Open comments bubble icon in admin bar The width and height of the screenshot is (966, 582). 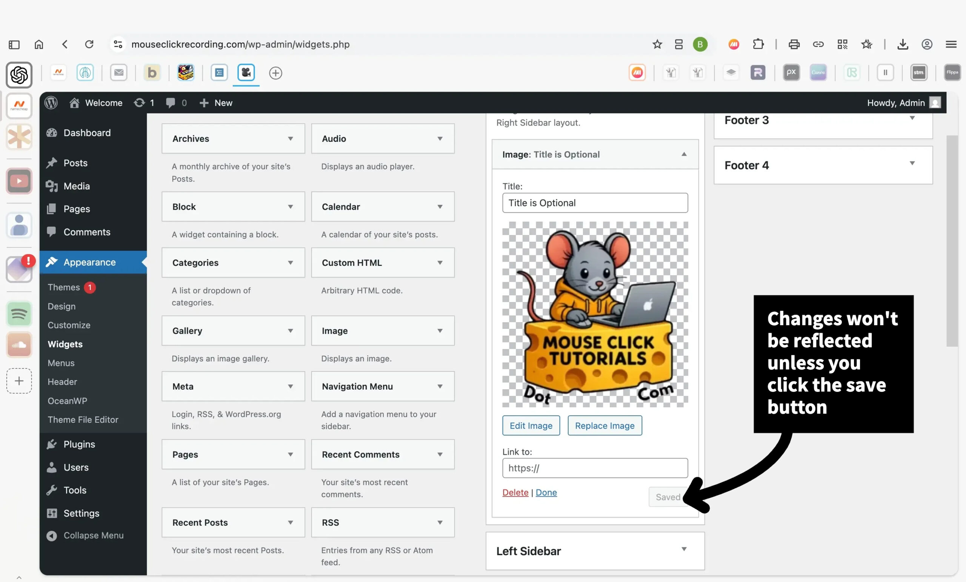click(x=170, y=103)
